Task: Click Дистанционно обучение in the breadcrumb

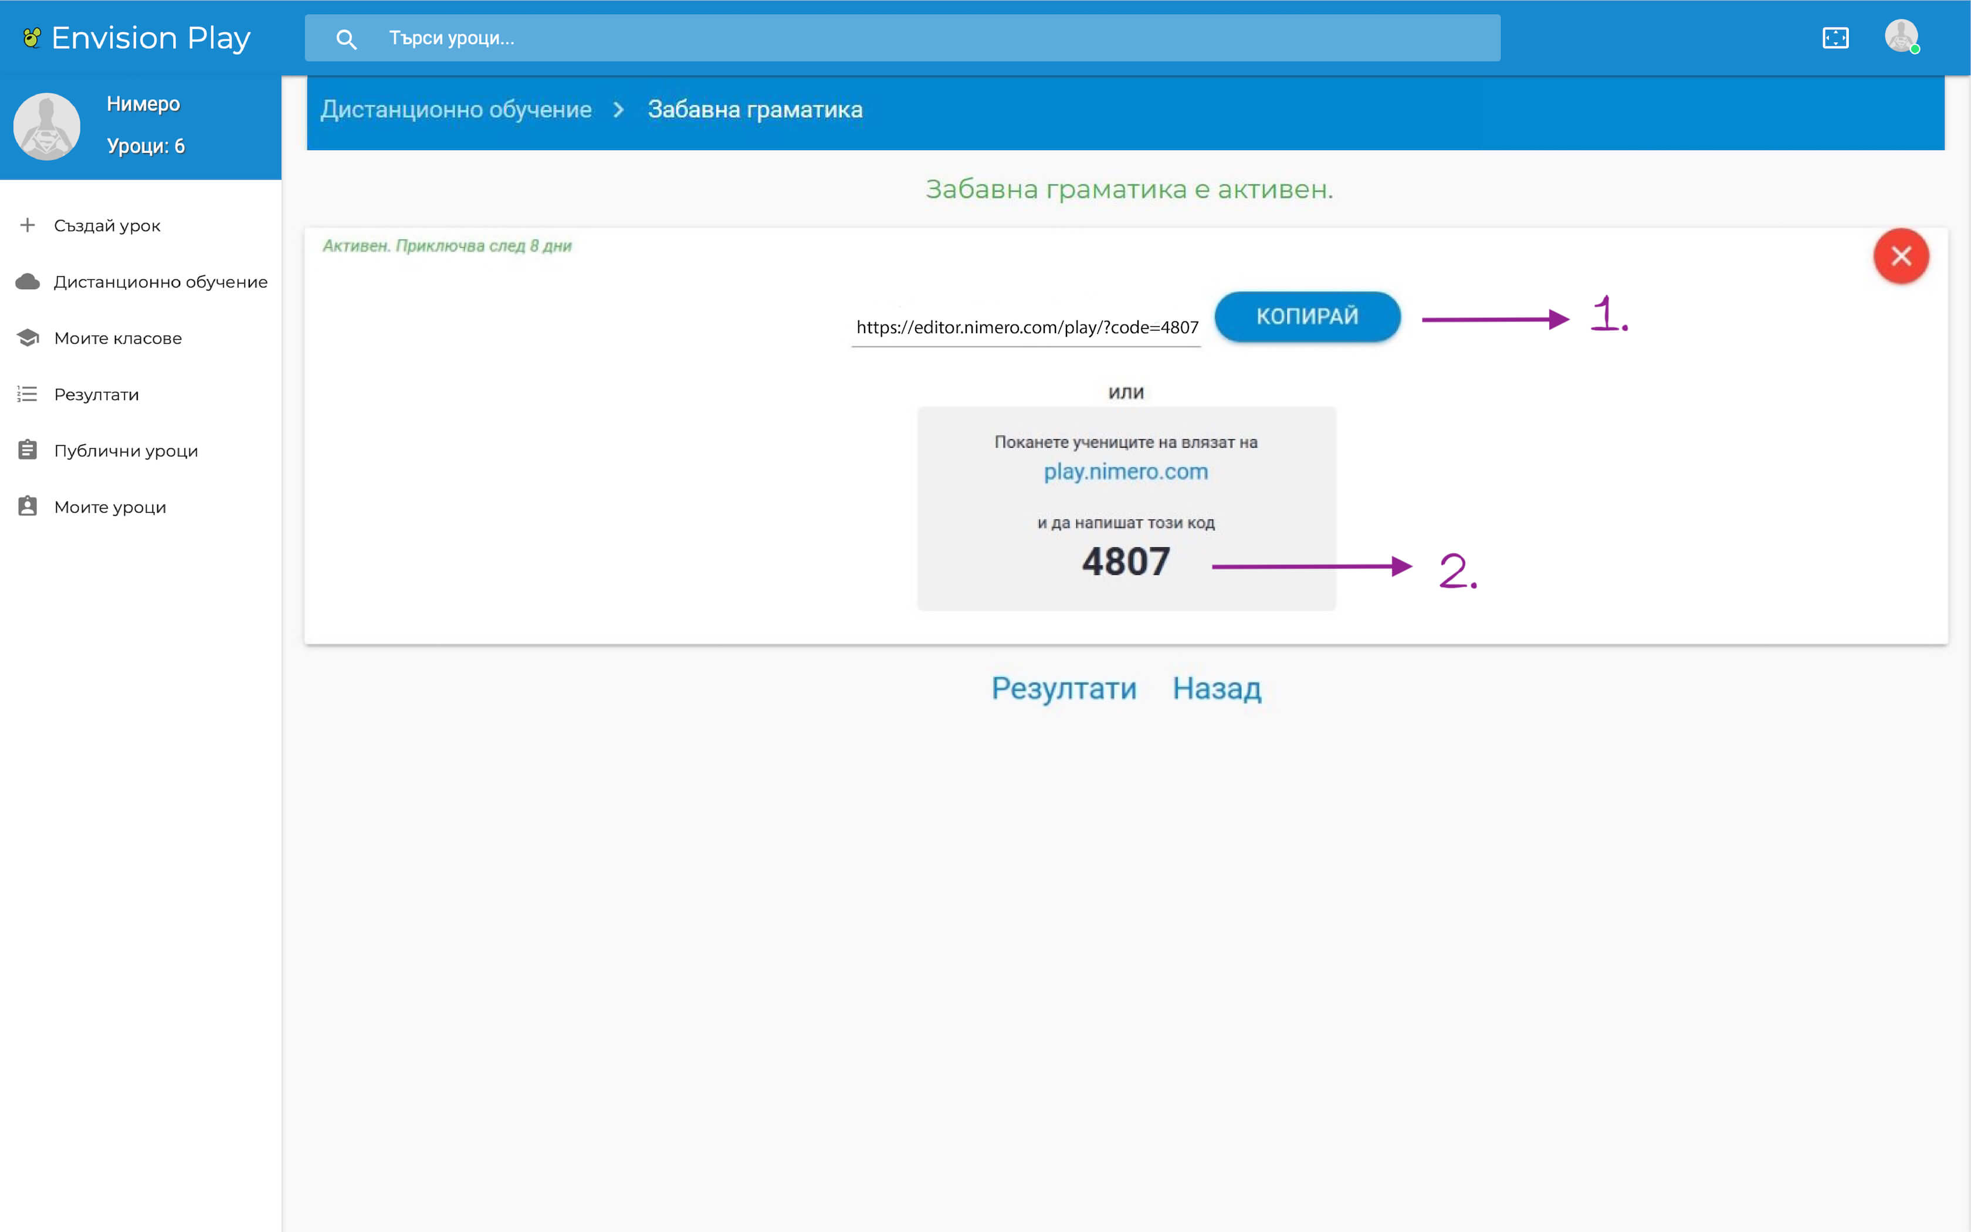Action: (455, 110)
